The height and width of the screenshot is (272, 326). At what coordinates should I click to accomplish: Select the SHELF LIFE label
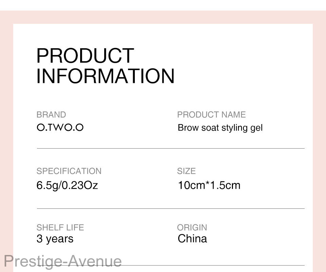60,227
